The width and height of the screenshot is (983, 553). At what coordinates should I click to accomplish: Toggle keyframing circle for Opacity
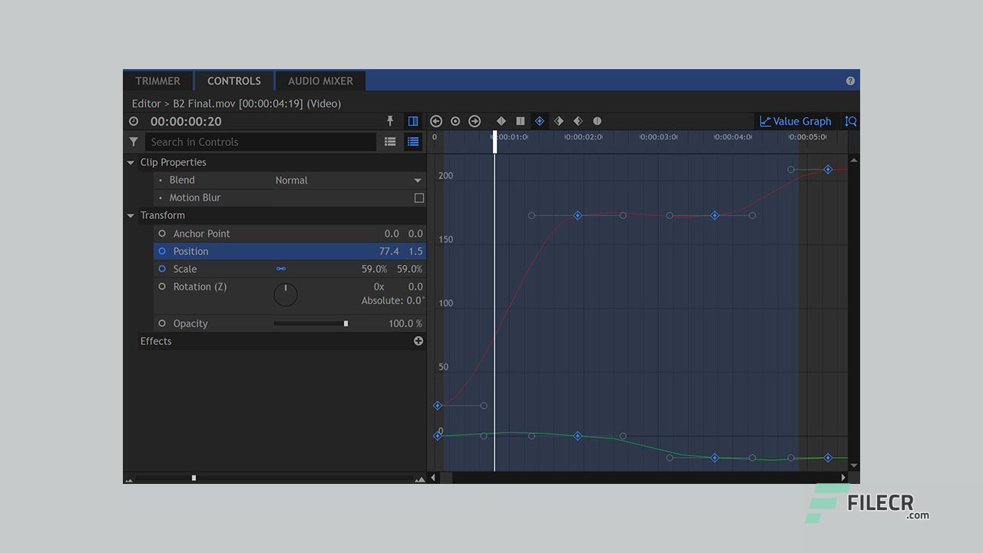162,323
